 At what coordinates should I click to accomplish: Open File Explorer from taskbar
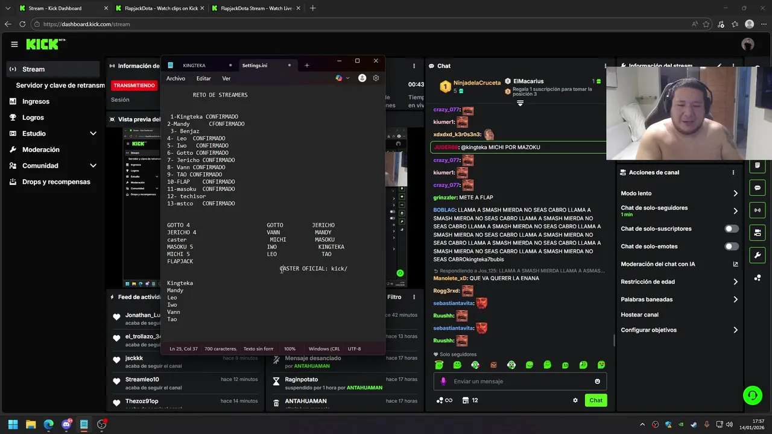(31, 424)
